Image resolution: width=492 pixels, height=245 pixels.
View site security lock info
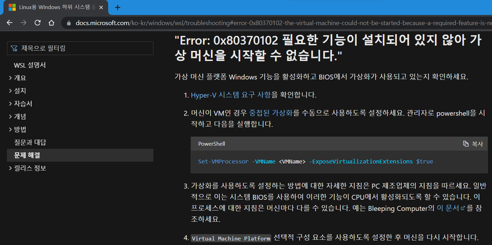click(x=69, y=23)
